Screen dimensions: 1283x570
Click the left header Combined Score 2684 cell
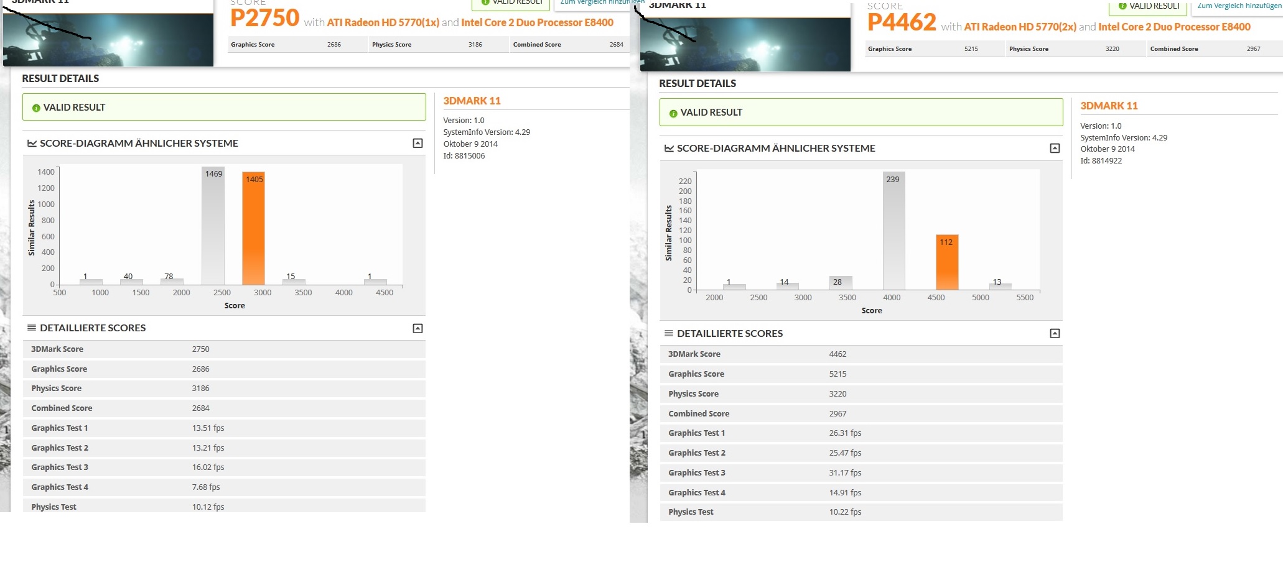click(569, 45)
